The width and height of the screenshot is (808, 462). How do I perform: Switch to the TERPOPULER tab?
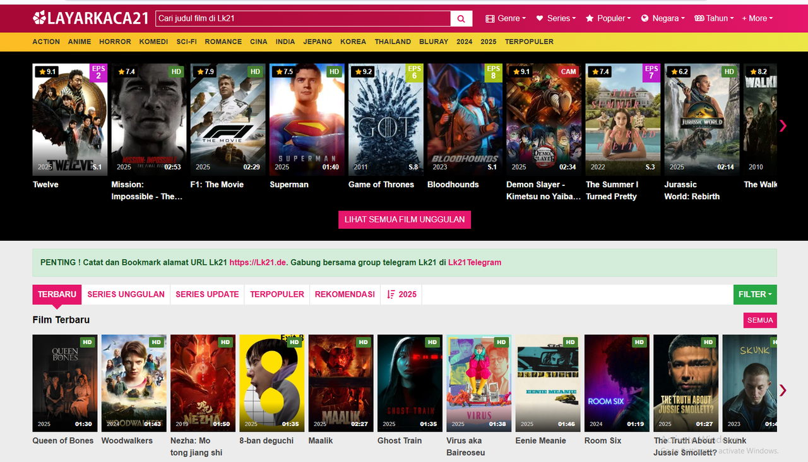click(277, 294)
